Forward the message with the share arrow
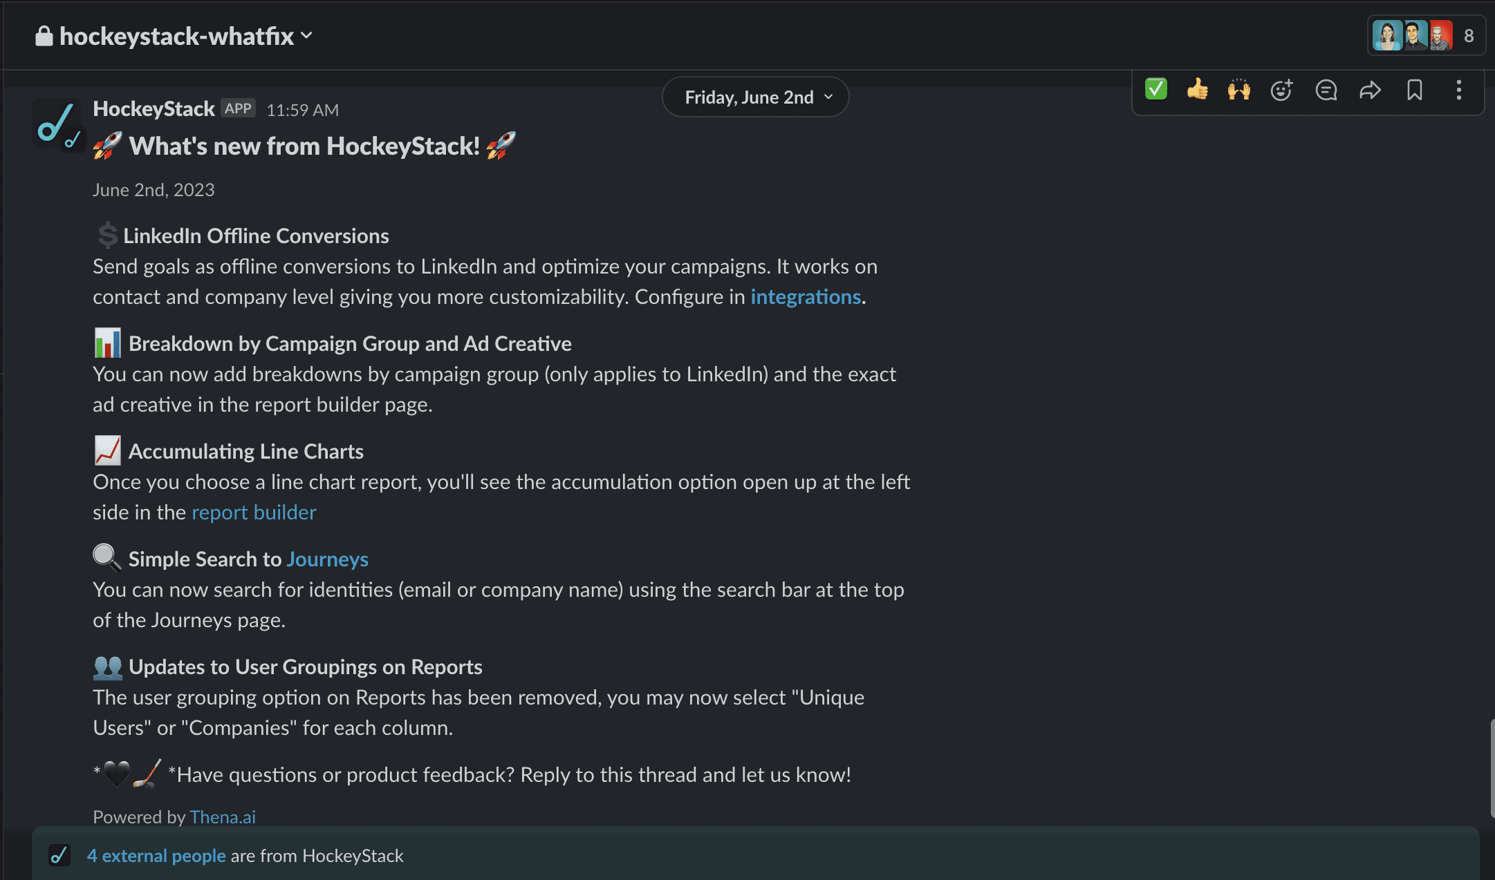 1370,90
